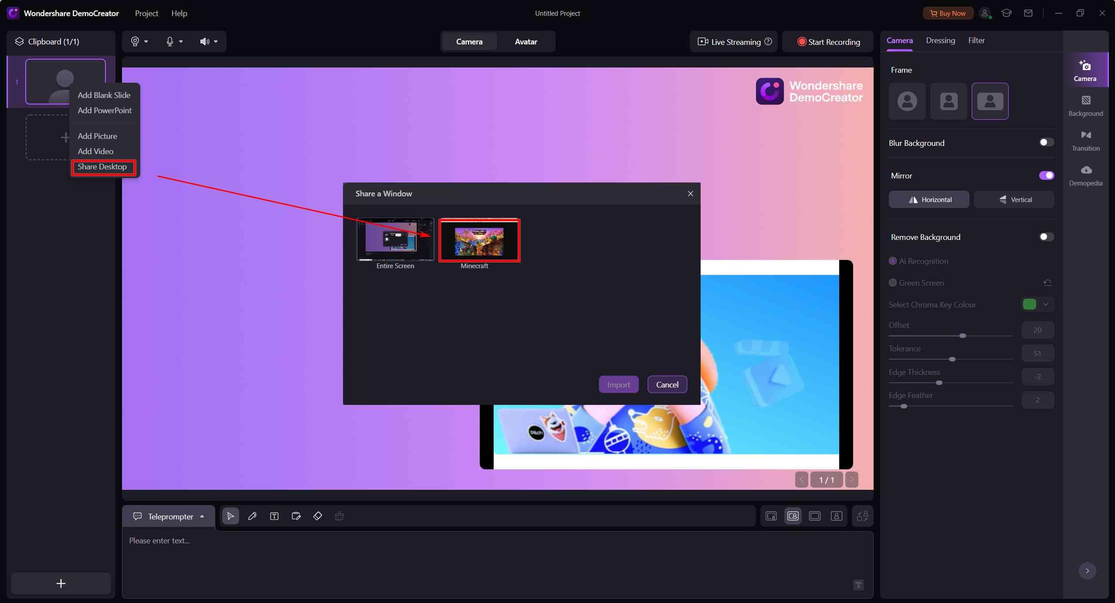This screenshot has height=603, width=1115.
Task: Open the Demopedia side panel
Action: click(1085, 175)
